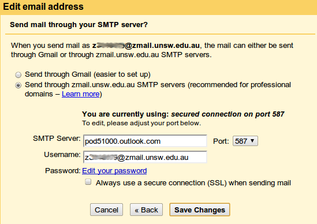The height and width of the screenshot is (224, 317).
Task: Click the Save Changes button
Action: coord(200,210)
